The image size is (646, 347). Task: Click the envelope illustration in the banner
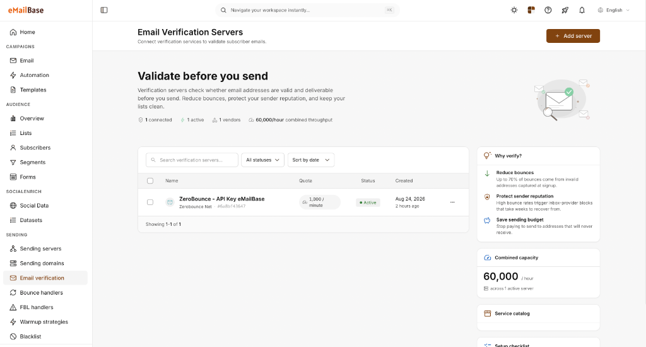click(562, 100)
